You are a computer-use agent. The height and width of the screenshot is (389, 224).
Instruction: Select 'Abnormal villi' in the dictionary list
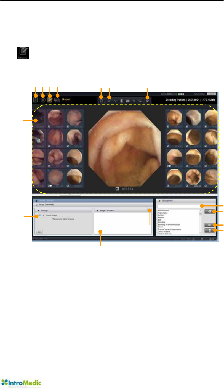click(x=163, y=211)
